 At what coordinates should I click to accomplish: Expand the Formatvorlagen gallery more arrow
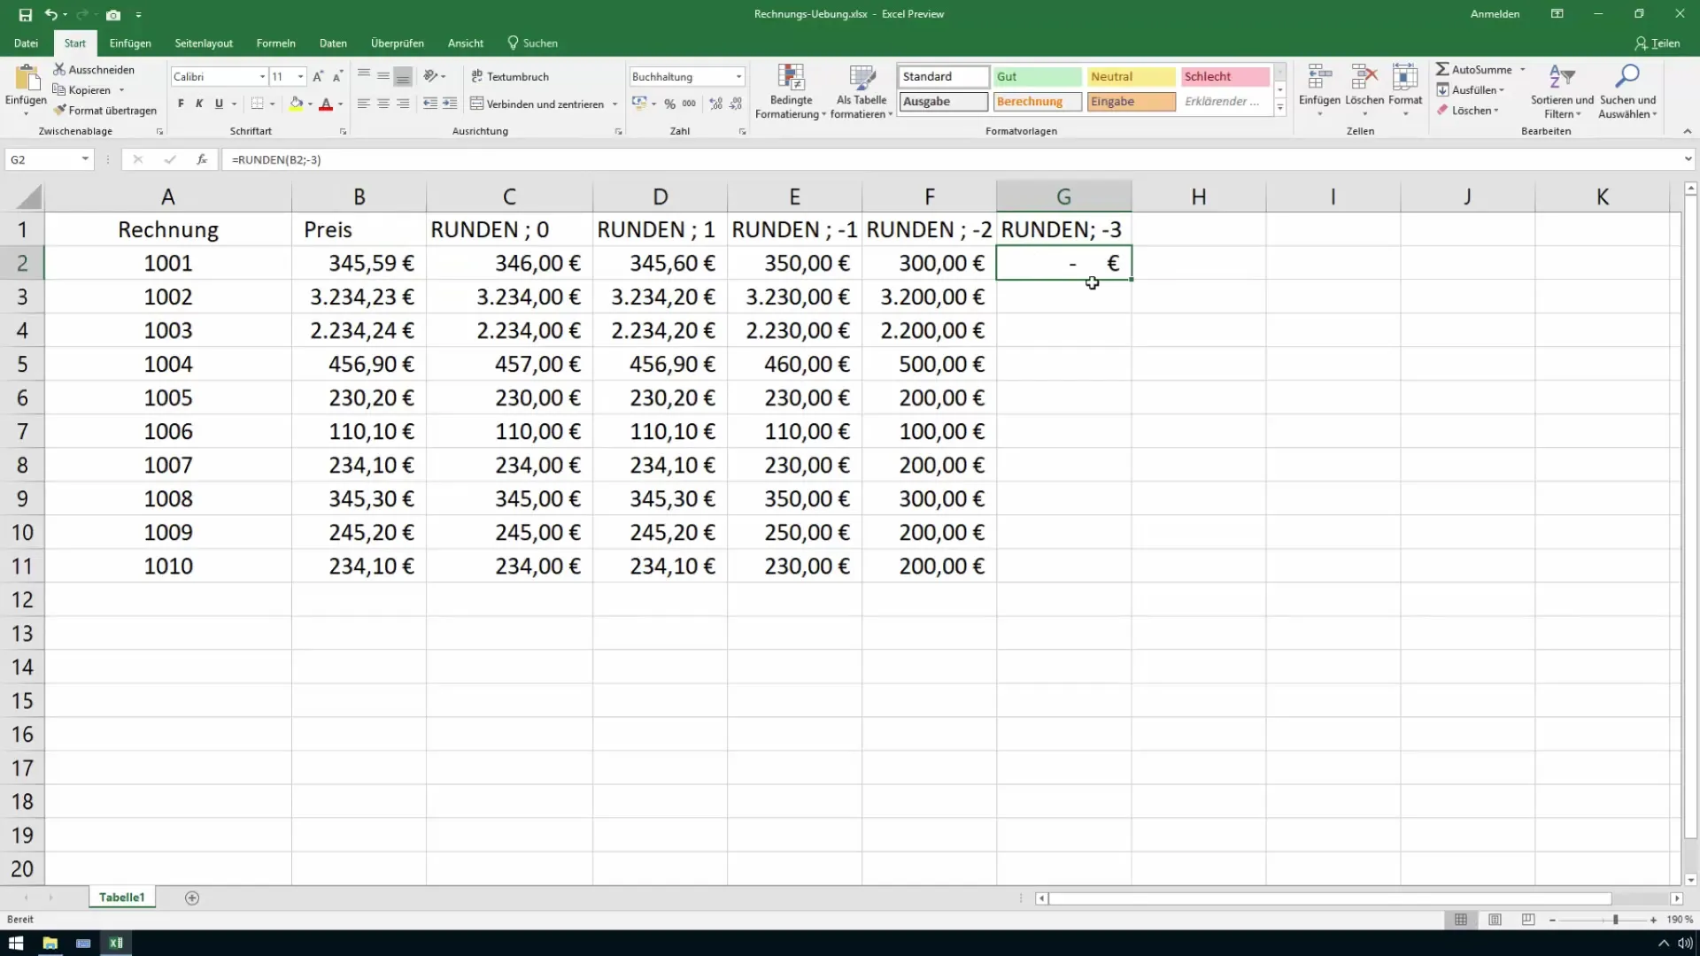click(x=1280, y=108)
